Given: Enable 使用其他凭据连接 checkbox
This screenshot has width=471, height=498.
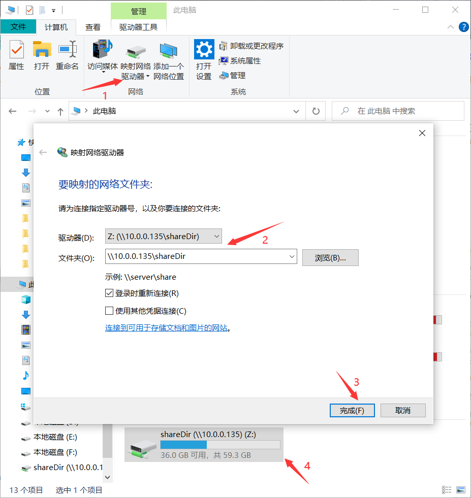Looking at the screenshot, I should 109,311.
